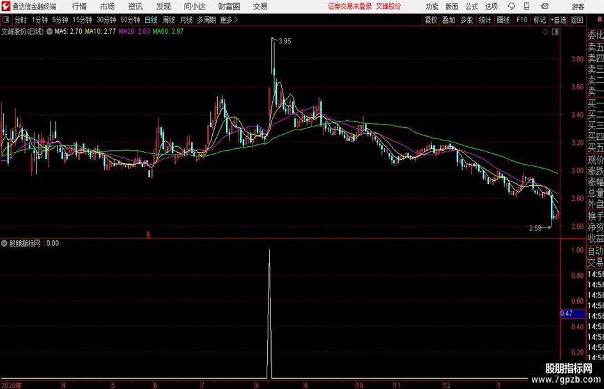The height and width of the screenshot is (389, 604).
Task: Click the MA60: 2.97 label
Action: pyautogui.click(x=168, y=31)
